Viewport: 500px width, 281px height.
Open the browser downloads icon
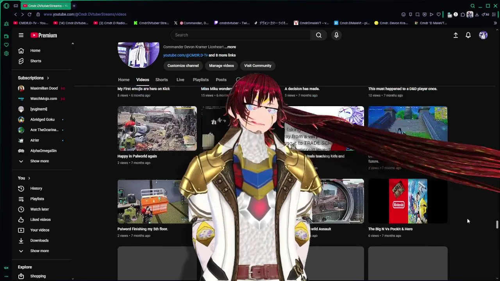coord(477,14)
